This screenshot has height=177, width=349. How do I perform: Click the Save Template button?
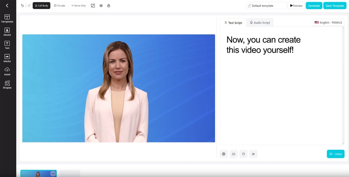pyautogui.click(x=335, y=6)
